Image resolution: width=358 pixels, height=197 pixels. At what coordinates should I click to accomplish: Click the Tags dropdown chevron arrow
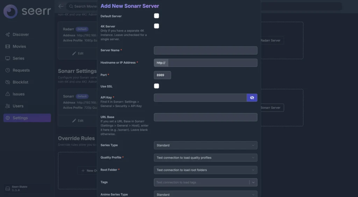point(253,182)
